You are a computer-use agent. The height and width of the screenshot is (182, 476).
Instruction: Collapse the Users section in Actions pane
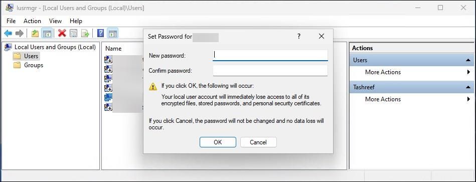pyautogui.click(x=468, y=60)
